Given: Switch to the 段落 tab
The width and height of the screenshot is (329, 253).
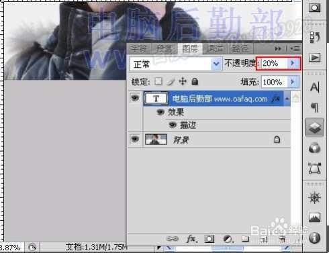Looking at the screenshot, I should (x=164, y=49).
